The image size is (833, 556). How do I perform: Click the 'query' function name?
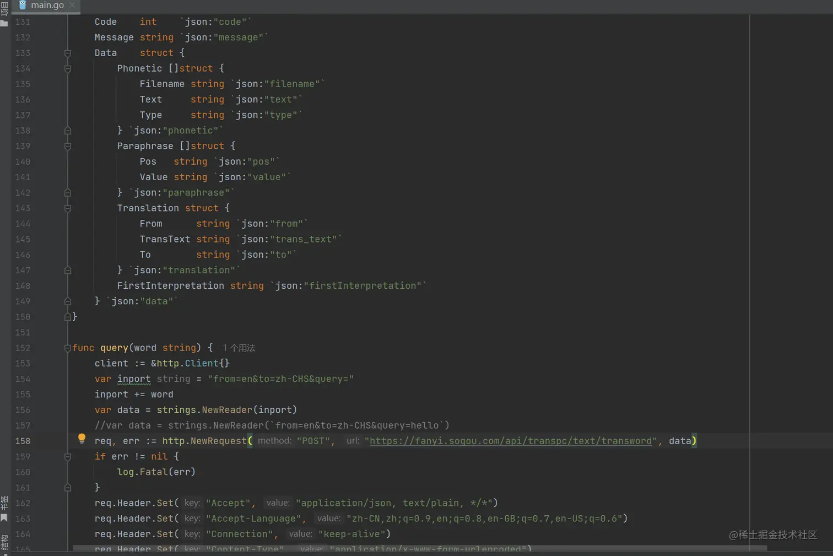coord(114,348)
